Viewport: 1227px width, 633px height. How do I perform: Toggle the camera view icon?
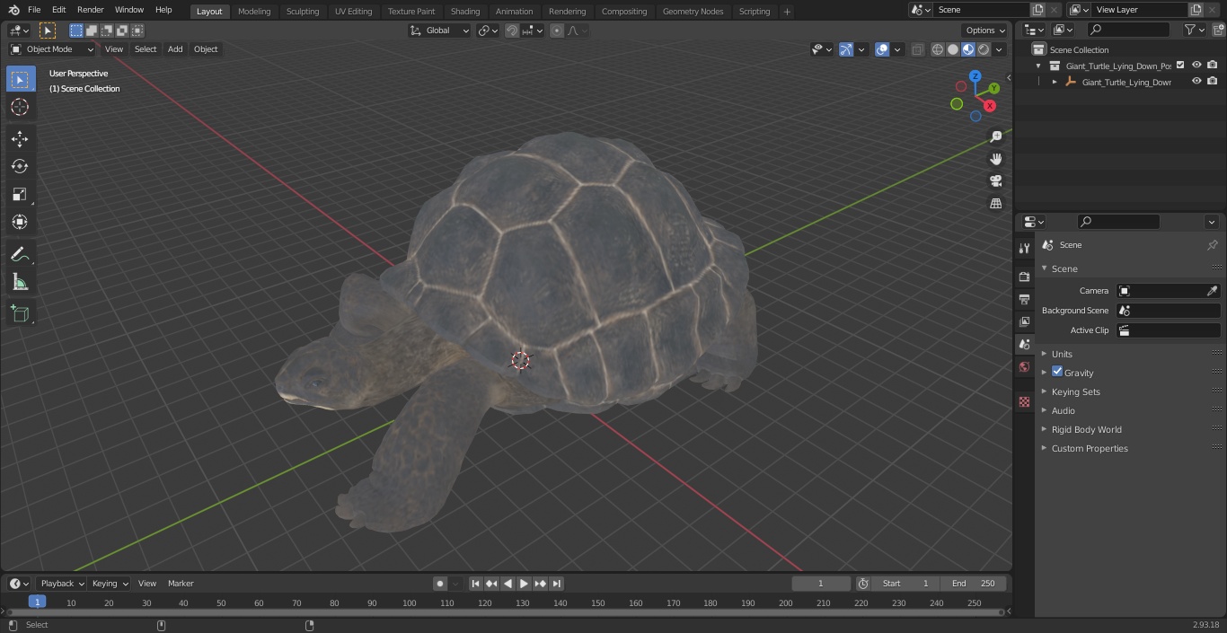(995, 181)
